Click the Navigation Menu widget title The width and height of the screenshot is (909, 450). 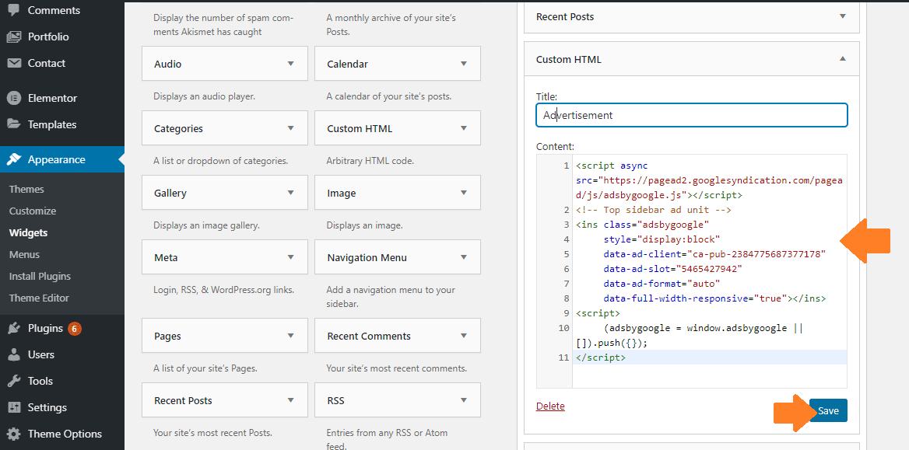[367, 257]
